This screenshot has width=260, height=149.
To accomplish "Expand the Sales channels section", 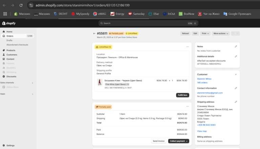I will coord(32,83).
